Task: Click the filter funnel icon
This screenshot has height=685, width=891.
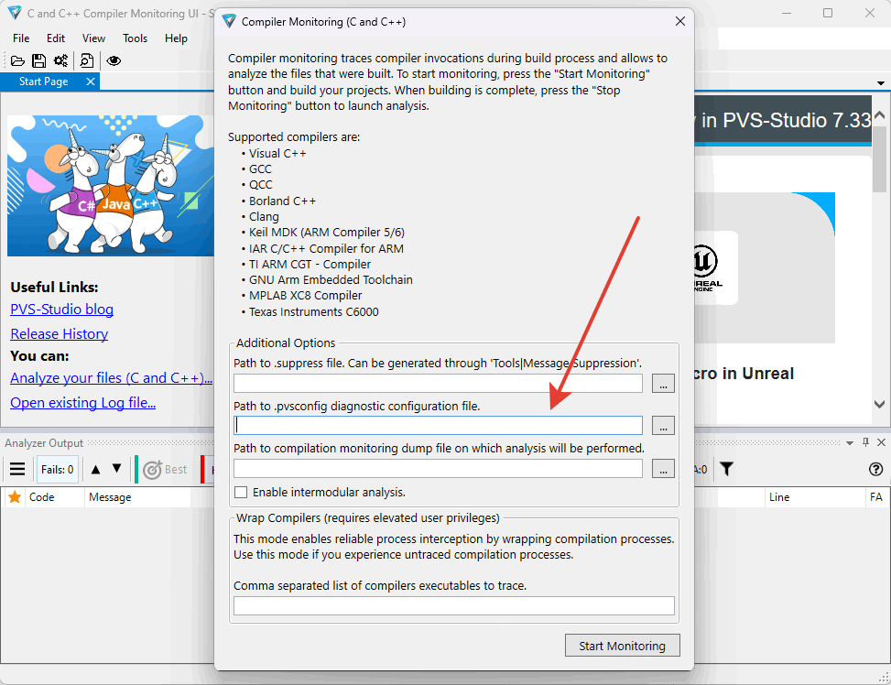Action: pos(726,470)
